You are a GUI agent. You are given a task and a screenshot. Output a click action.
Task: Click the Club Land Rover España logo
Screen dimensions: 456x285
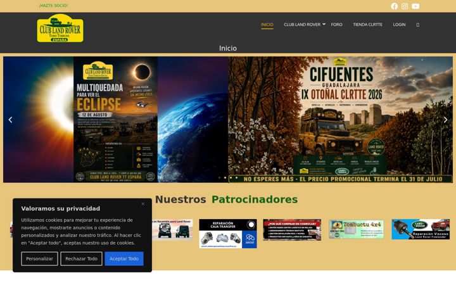[60, 28]
